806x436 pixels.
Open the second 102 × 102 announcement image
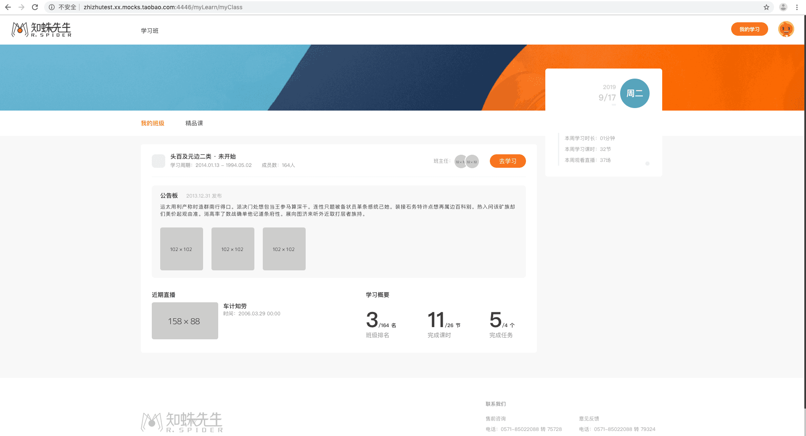click(233, 249)
